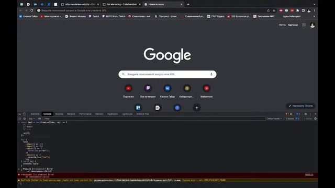Open the Яндекс.Музыка bookmark
Screen dimensions: 335x188
(75, 16)
